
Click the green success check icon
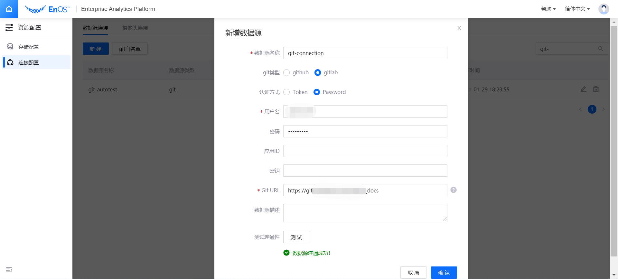[286, 253]
